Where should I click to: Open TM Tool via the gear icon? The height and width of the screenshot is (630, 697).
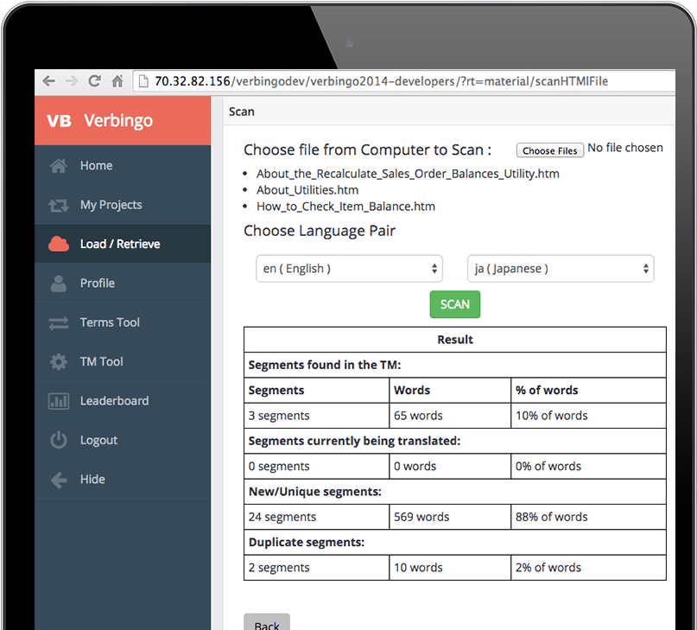tap(58, 361)
